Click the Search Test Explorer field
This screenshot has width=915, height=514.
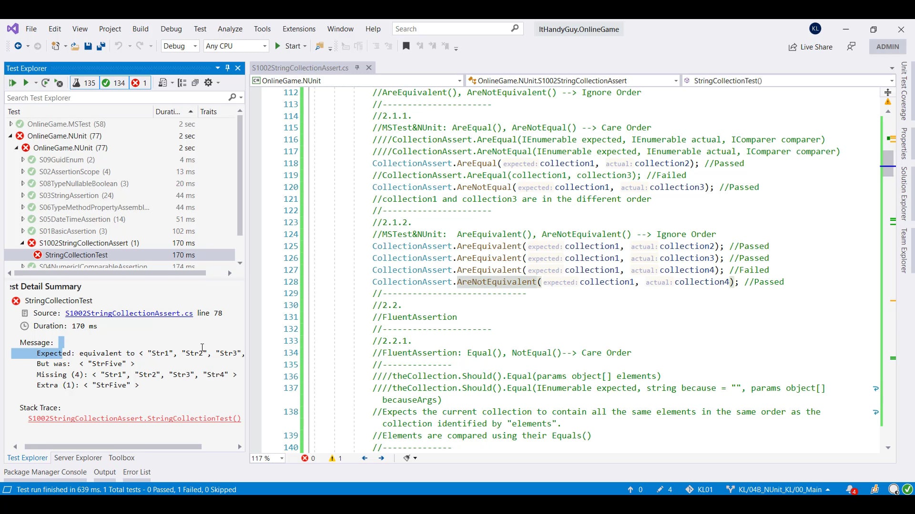[114, 98]
